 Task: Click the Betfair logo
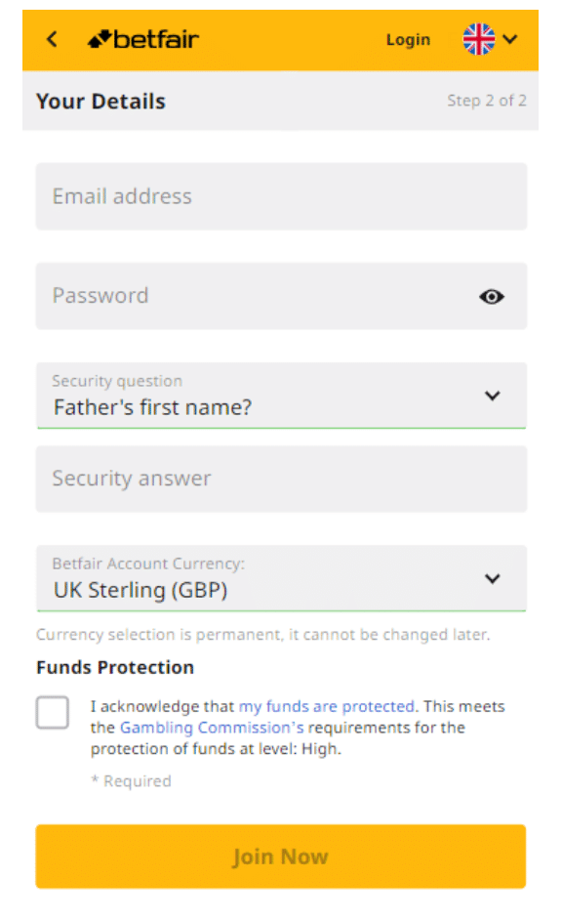click(142, 39)
